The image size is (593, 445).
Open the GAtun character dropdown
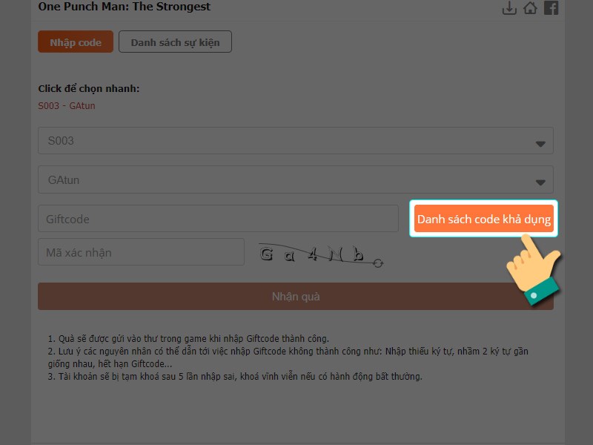pos(296,179)
